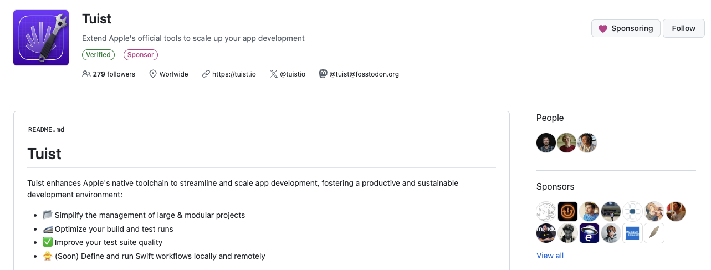Click 'Extend Apple's official tools' description text

[193, 38]
